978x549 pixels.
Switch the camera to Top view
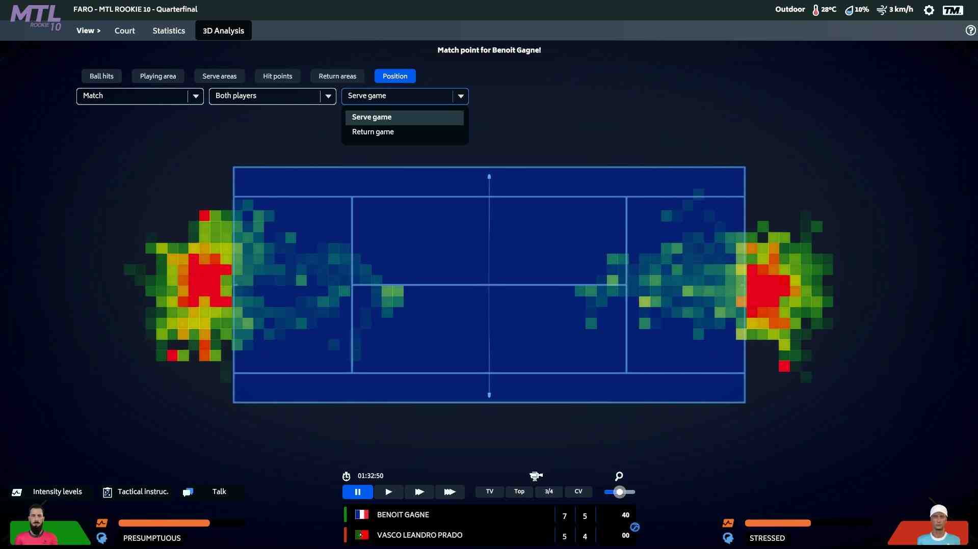519,492
